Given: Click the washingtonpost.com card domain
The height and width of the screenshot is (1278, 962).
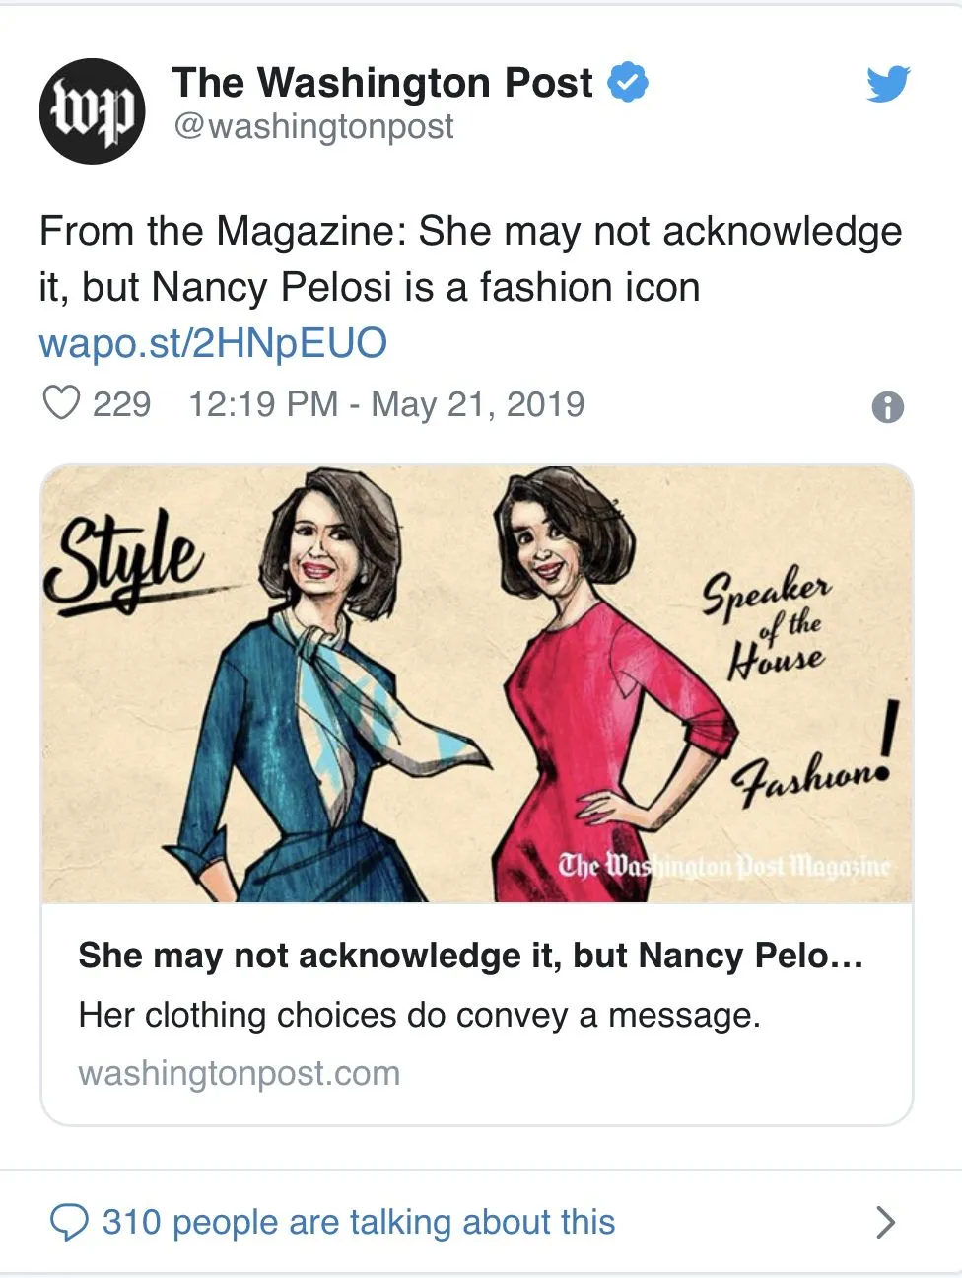Looking at the screenshot, I should coord(240,1073).
